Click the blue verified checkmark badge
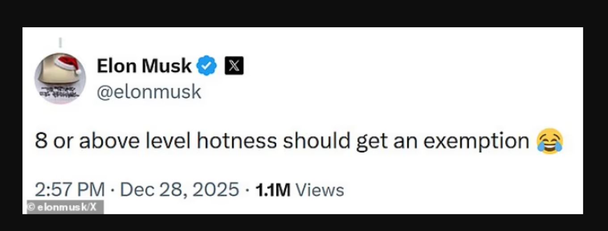 pyautogui.click(x=207, y=66)
